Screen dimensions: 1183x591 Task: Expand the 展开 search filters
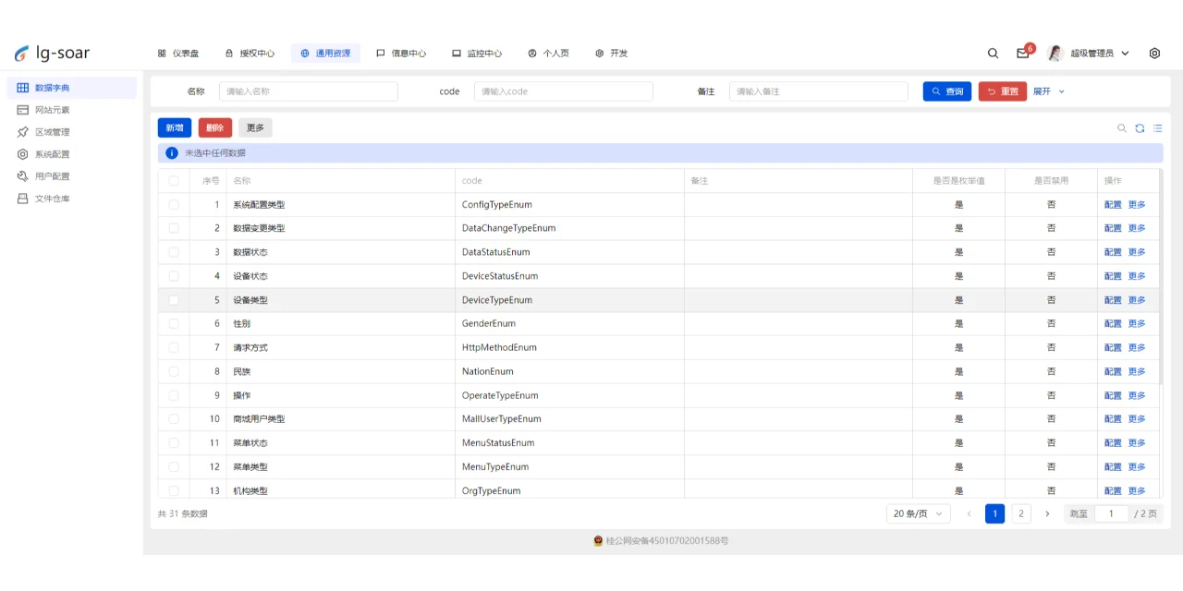(x=1049, y=91)
